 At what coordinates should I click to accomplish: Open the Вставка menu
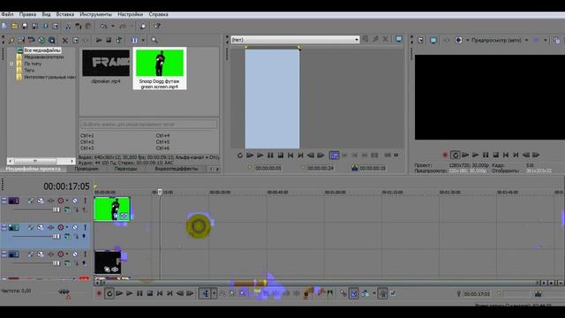point(65,14)
